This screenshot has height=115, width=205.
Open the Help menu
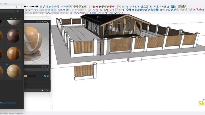(x=5, y=4)
